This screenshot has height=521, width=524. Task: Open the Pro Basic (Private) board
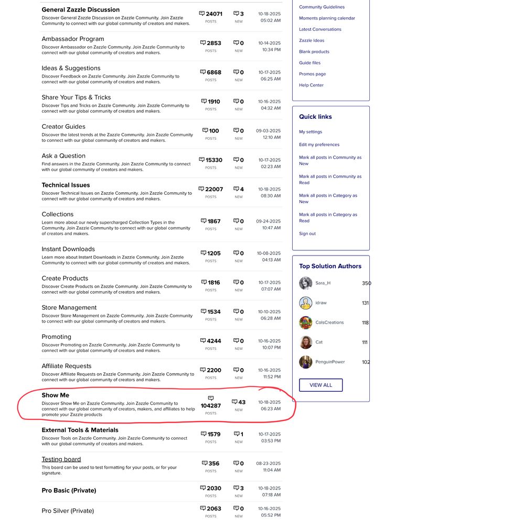(x=69, y=491)
